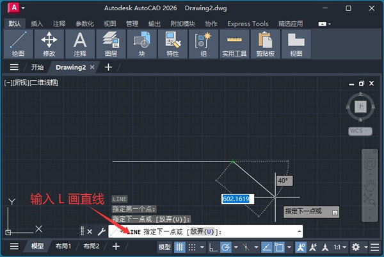
Task: Open the 开始 start tab
Action: [x=37, y=67]
